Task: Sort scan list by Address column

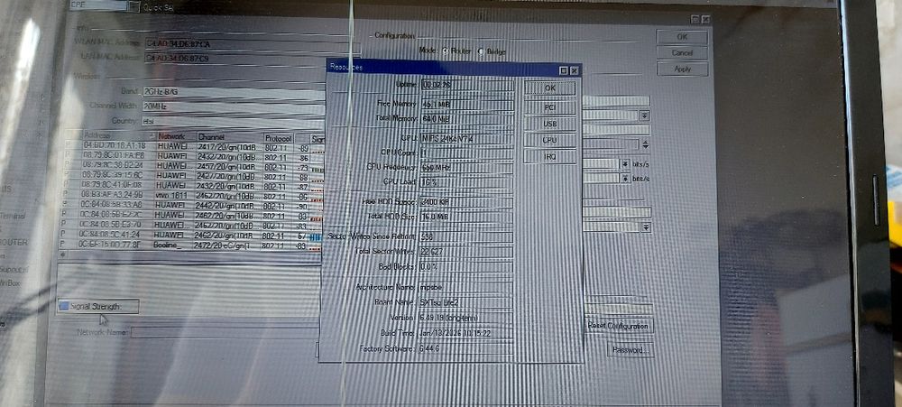Action: pyautogui.click(x=119, y=136)
